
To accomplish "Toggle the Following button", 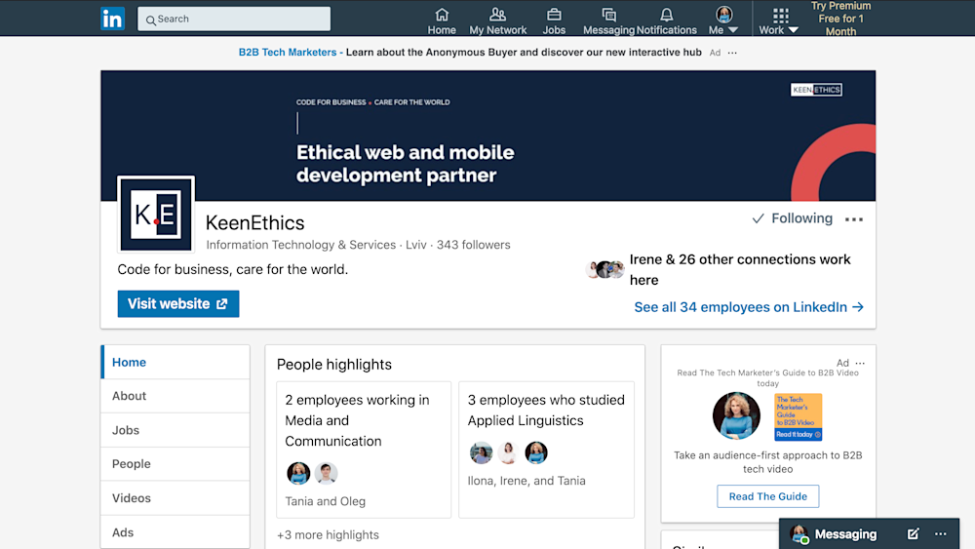I will [x=792, y=218].
